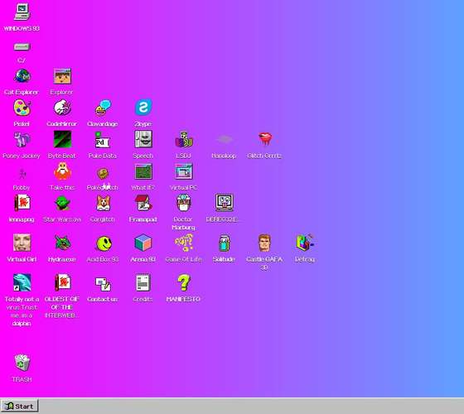Open Glitch Grrrlz lips icon
This screenshot has height=414, width=464.
coord(264,139)
